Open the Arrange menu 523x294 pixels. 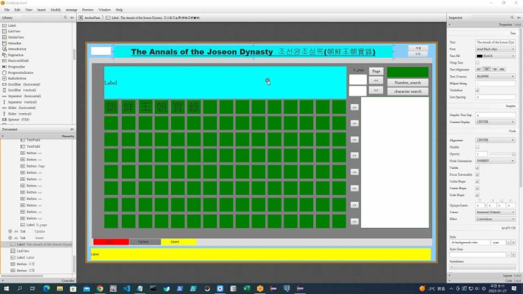click(72, 10)
